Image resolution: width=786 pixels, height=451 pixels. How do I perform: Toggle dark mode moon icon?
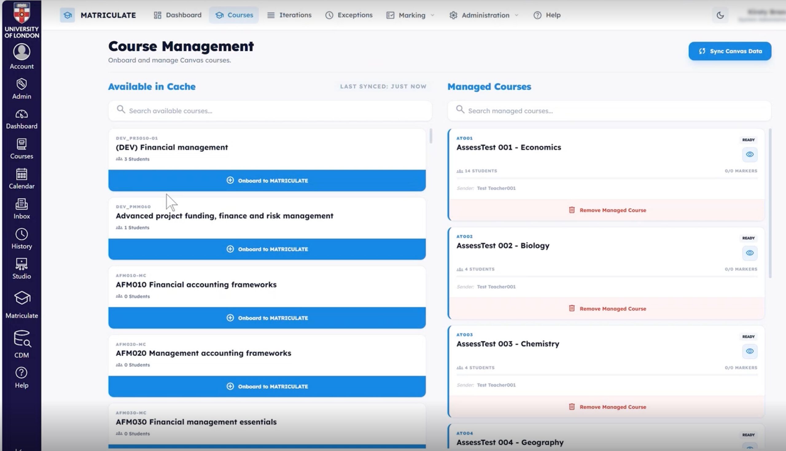(720, 15)
